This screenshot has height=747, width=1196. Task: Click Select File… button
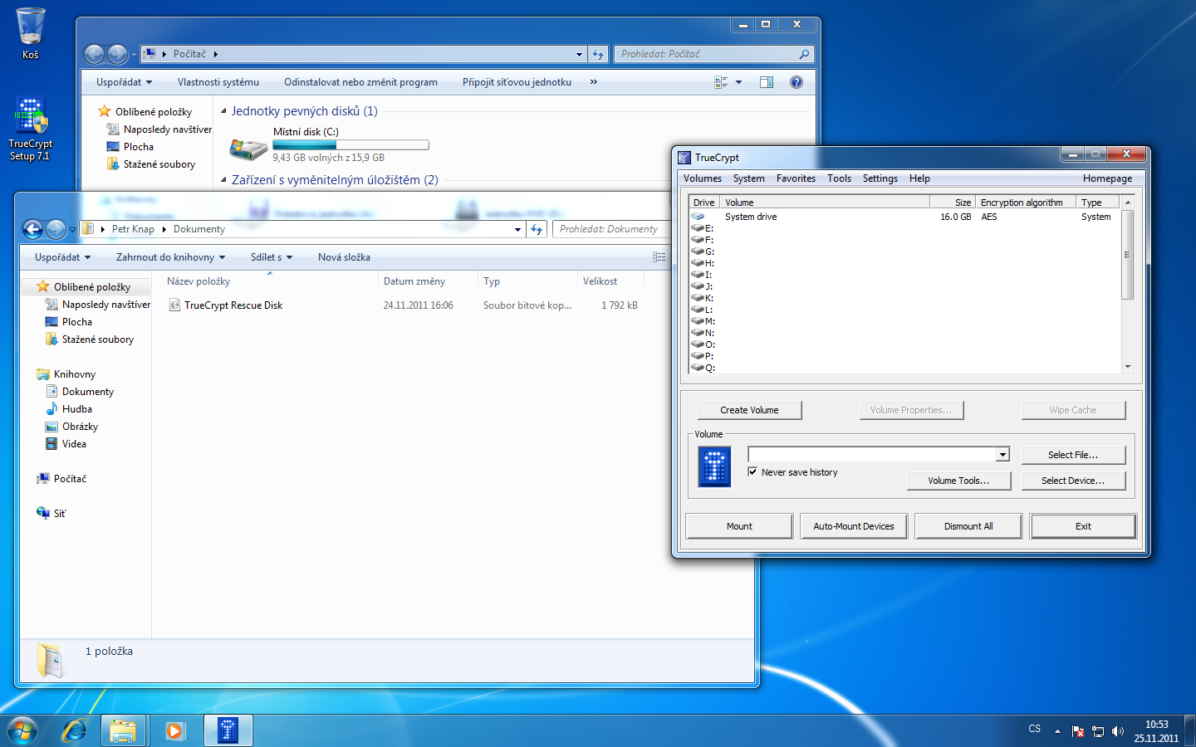coord(1073,455)
